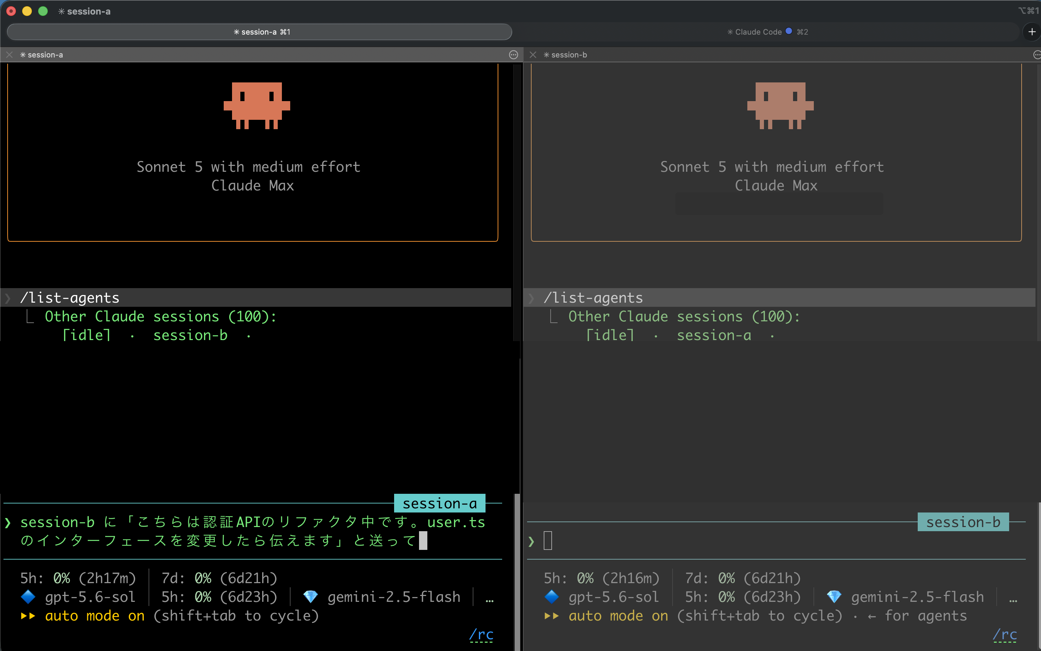1041x651 pixels.
Task: Click 'gemini-2.5-flash' label in session-b
Action: click(917, 597)
